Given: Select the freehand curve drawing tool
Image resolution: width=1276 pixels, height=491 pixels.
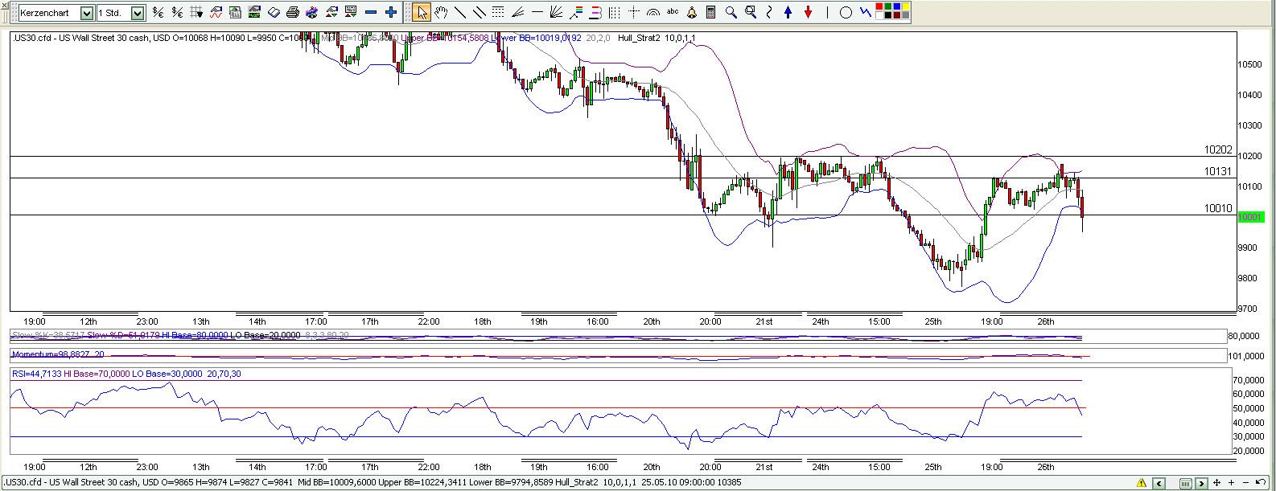Looking at the screenshot, I should click(x=769, y=12).
